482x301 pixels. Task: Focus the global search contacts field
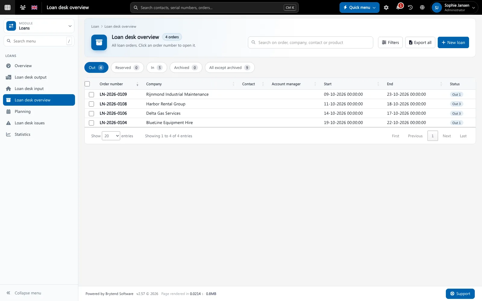pyautogui.click(x=214, y=8)
